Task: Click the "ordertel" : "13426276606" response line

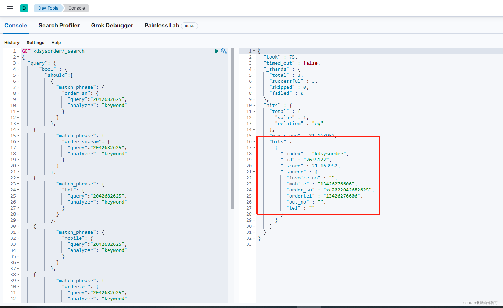Action: [x=324, y=196]
